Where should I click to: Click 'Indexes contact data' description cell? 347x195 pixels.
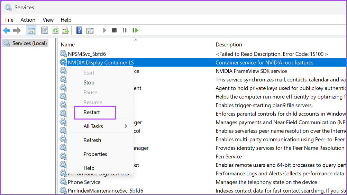(x=281, y=191)
